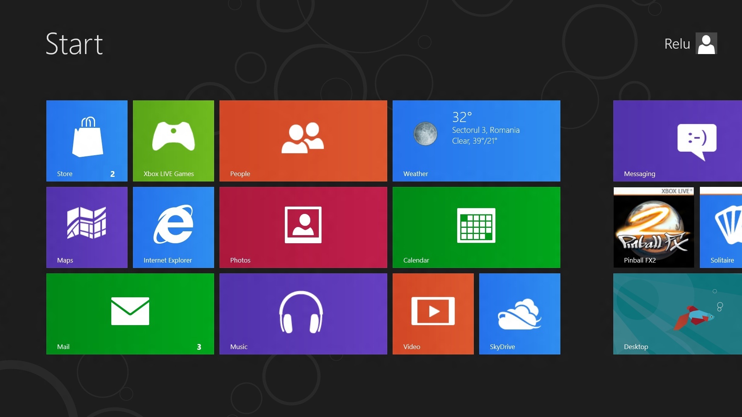The width and height of the screenshot is (742, 417).
Task: Open the People tile
Action: [x=303, y=141]
